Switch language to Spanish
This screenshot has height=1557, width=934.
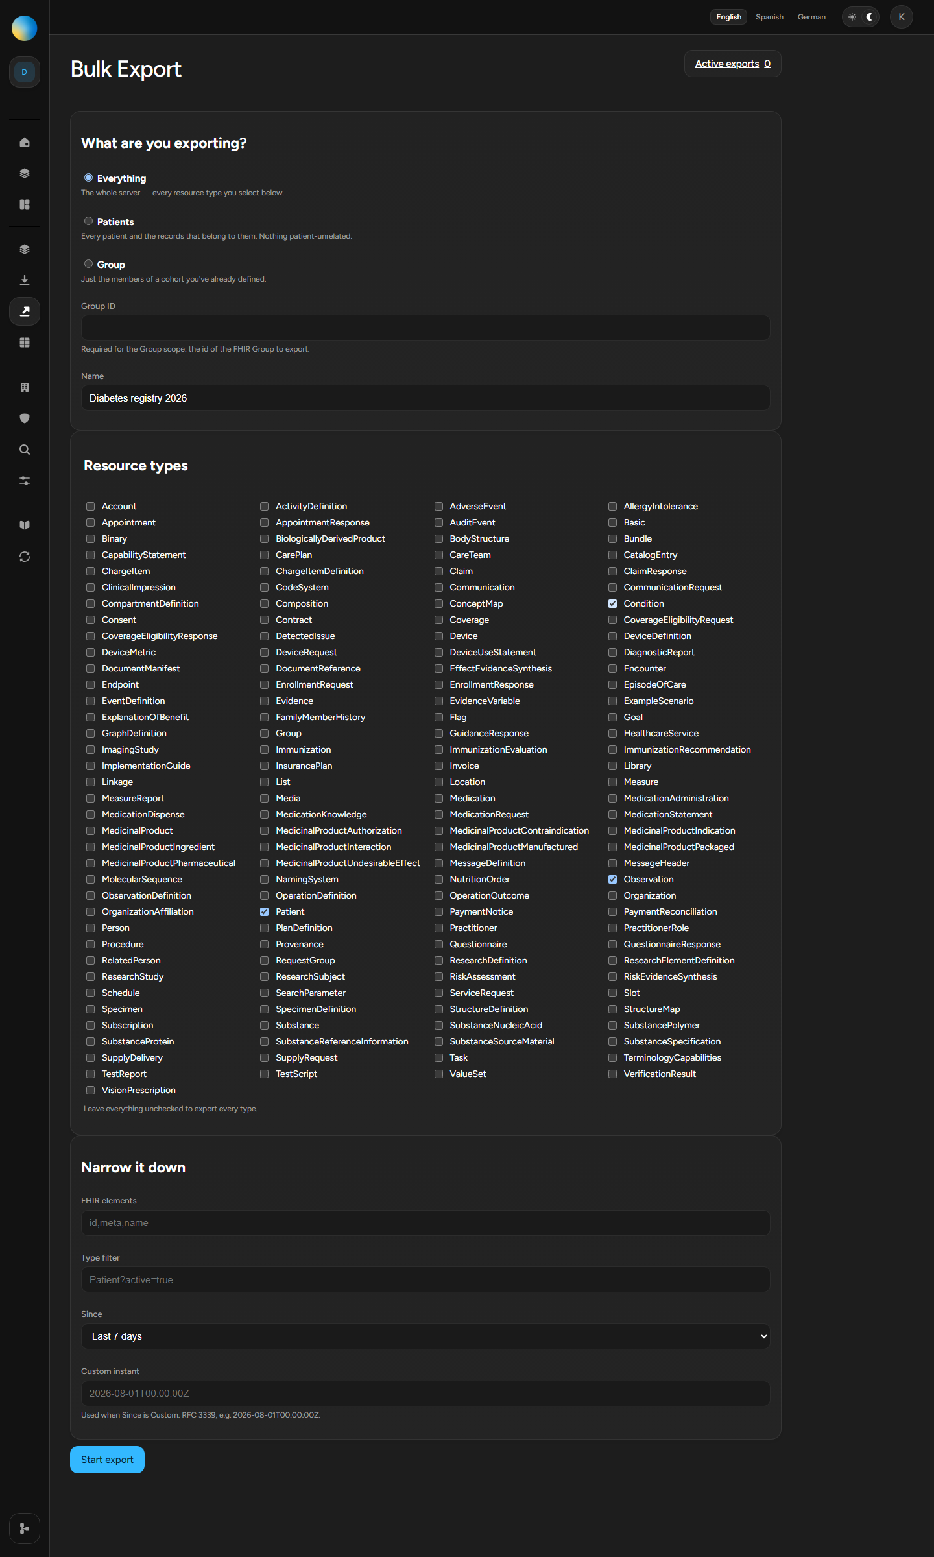click(x=769, y=17)
